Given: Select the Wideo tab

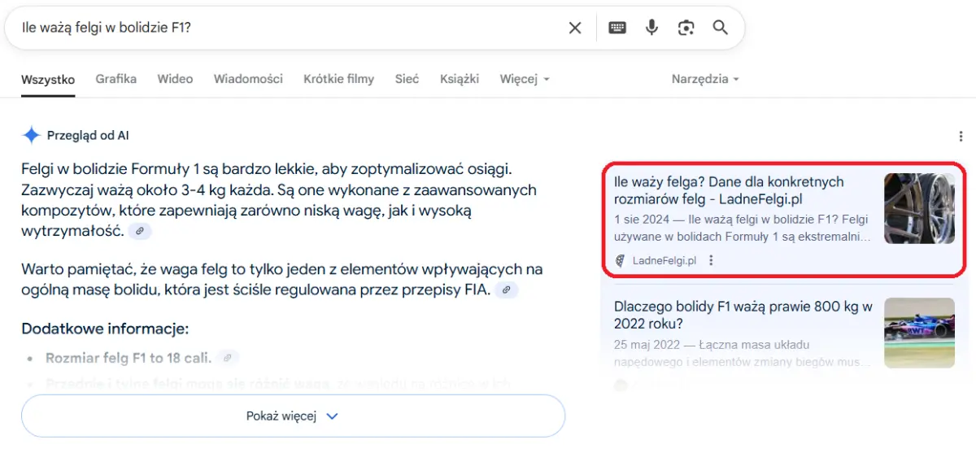Looking at the screenshot, I should [x=175, y=79].
